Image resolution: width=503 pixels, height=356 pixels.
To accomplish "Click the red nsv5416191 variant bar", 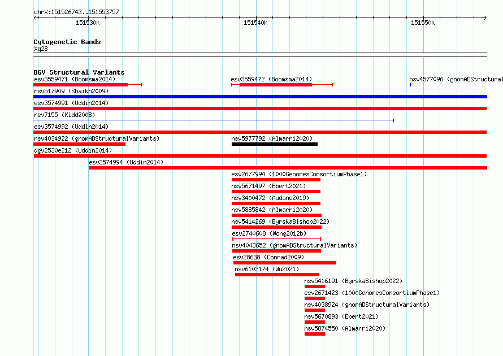I will pos(315,286).
